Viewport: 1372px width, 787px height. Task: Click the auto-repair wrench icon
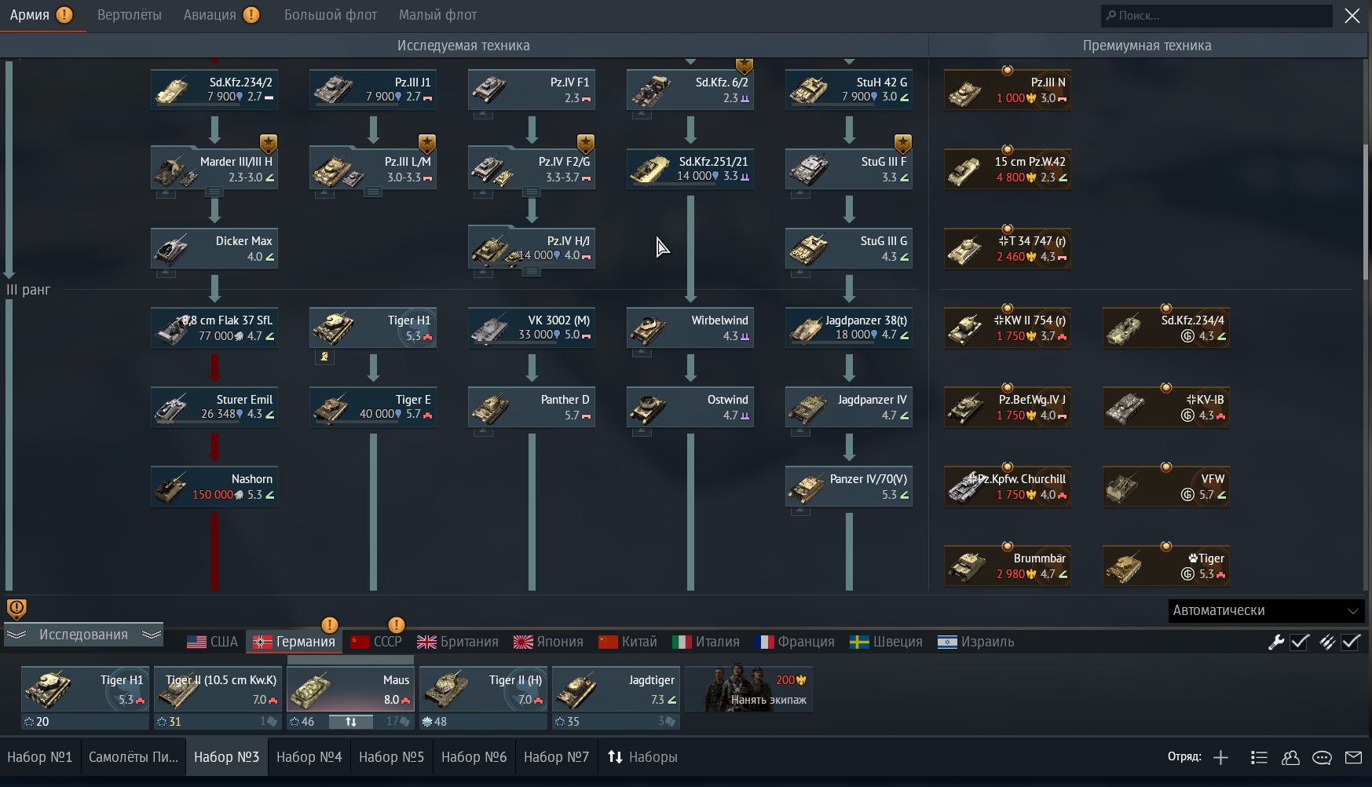(x=1276, y=642)
